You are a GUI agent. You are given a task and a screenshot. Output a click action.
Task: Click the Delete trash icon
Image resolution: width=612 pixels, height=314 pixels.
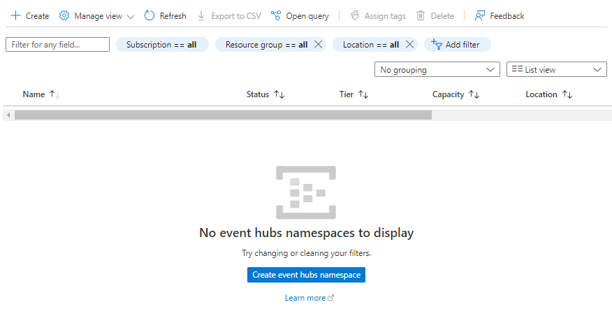click(421, 15)
